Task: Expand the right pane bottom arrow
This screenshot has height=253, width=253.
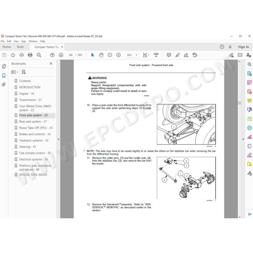Action: (x=250, y=214)
